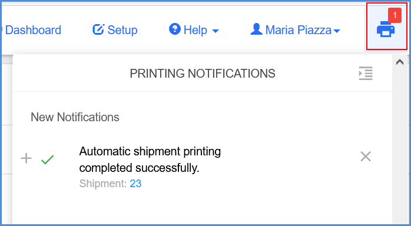Image resolution: width=411 pixels, height=226 pixels.
Task: Go to the Dashboard menu item
Action: pos(33,30)
